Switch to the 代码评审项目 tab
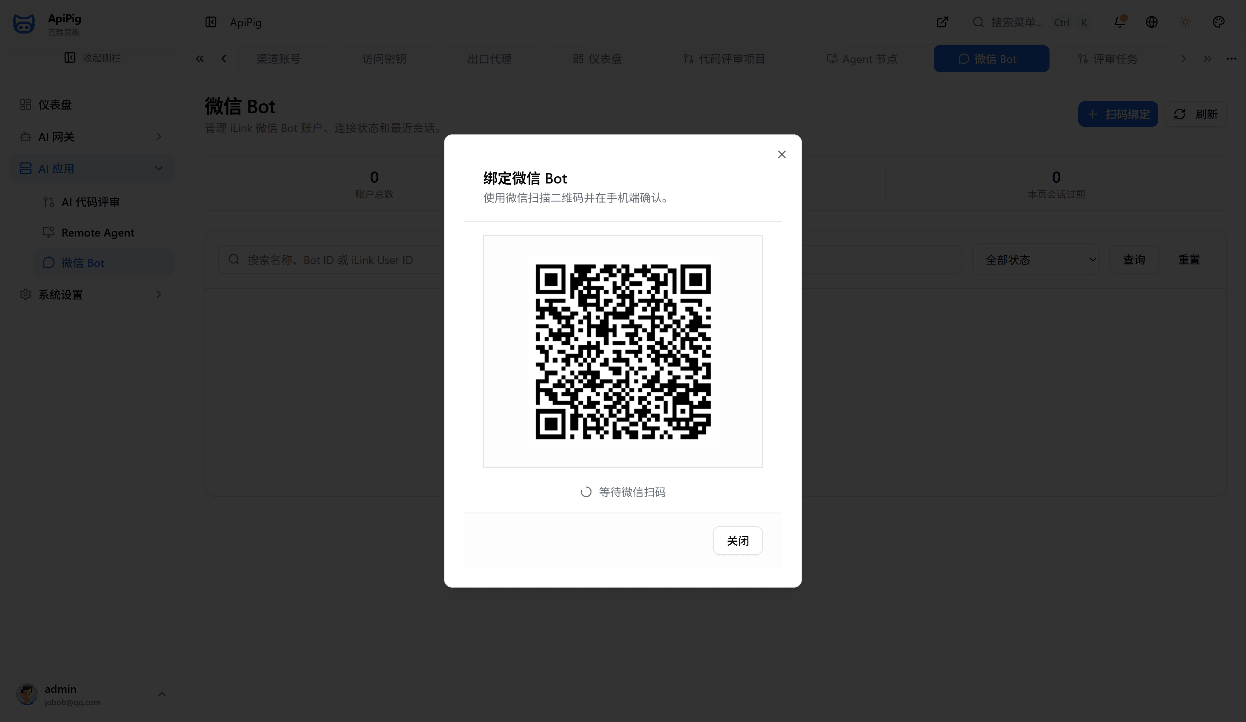This screenshot has width=1246, height=722. (724, 59)
